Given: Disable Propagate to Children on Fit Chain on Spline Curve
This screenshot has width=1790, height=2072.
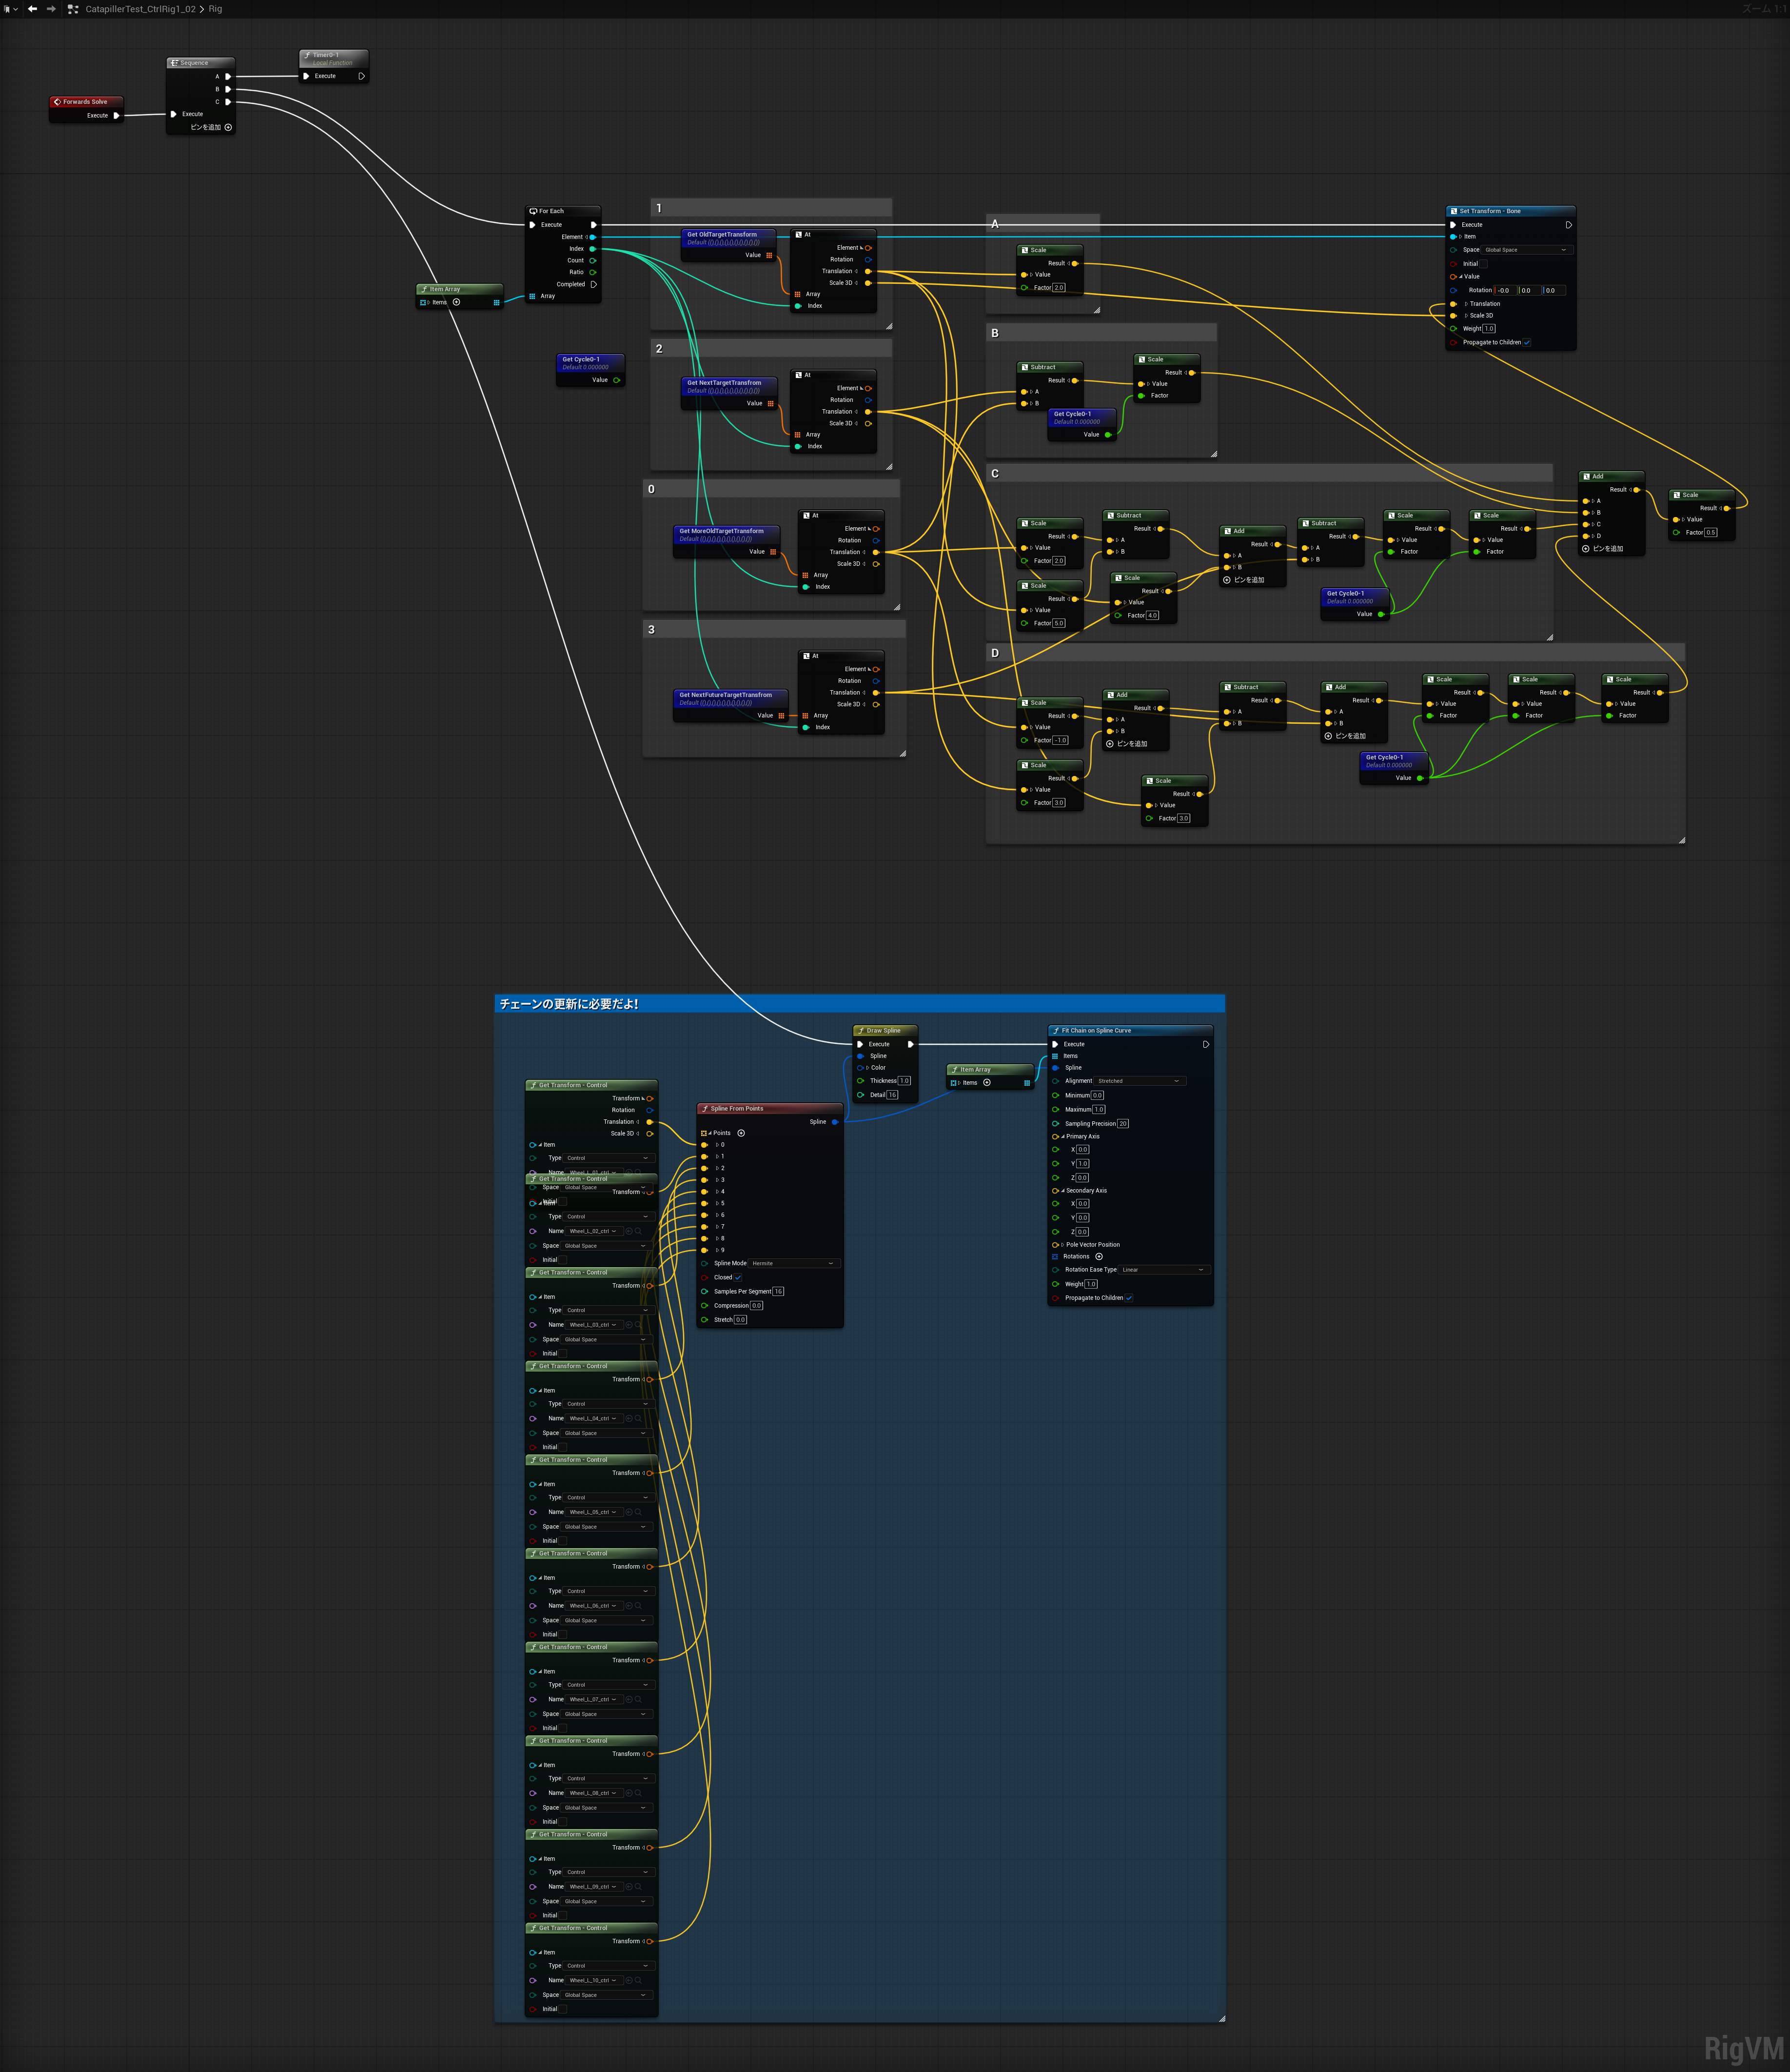Looking at the screenshot, I should [1129, 1297].
